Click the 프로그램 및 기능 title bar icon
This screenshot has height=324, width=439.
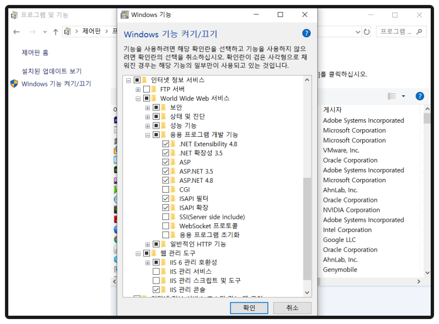14,15
